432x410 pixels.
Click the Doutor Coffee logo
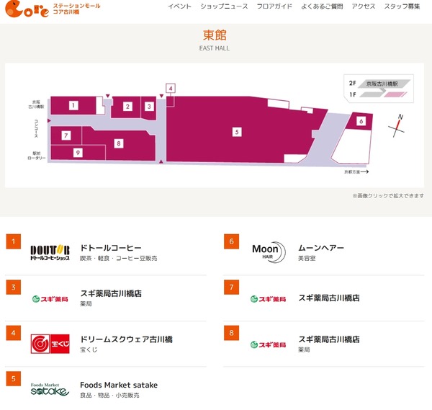click(x=50, y=253)
